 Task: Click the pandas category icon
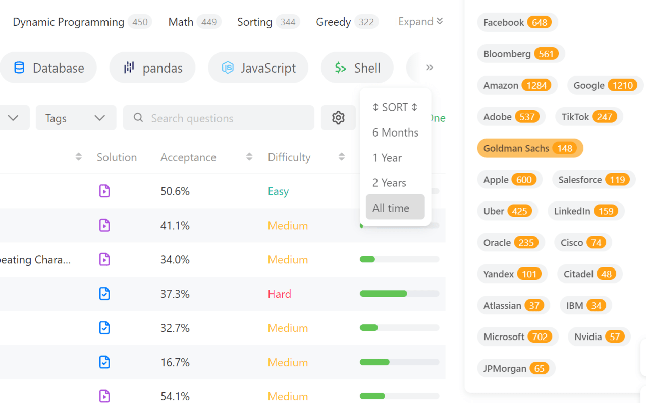pos(129,68)
